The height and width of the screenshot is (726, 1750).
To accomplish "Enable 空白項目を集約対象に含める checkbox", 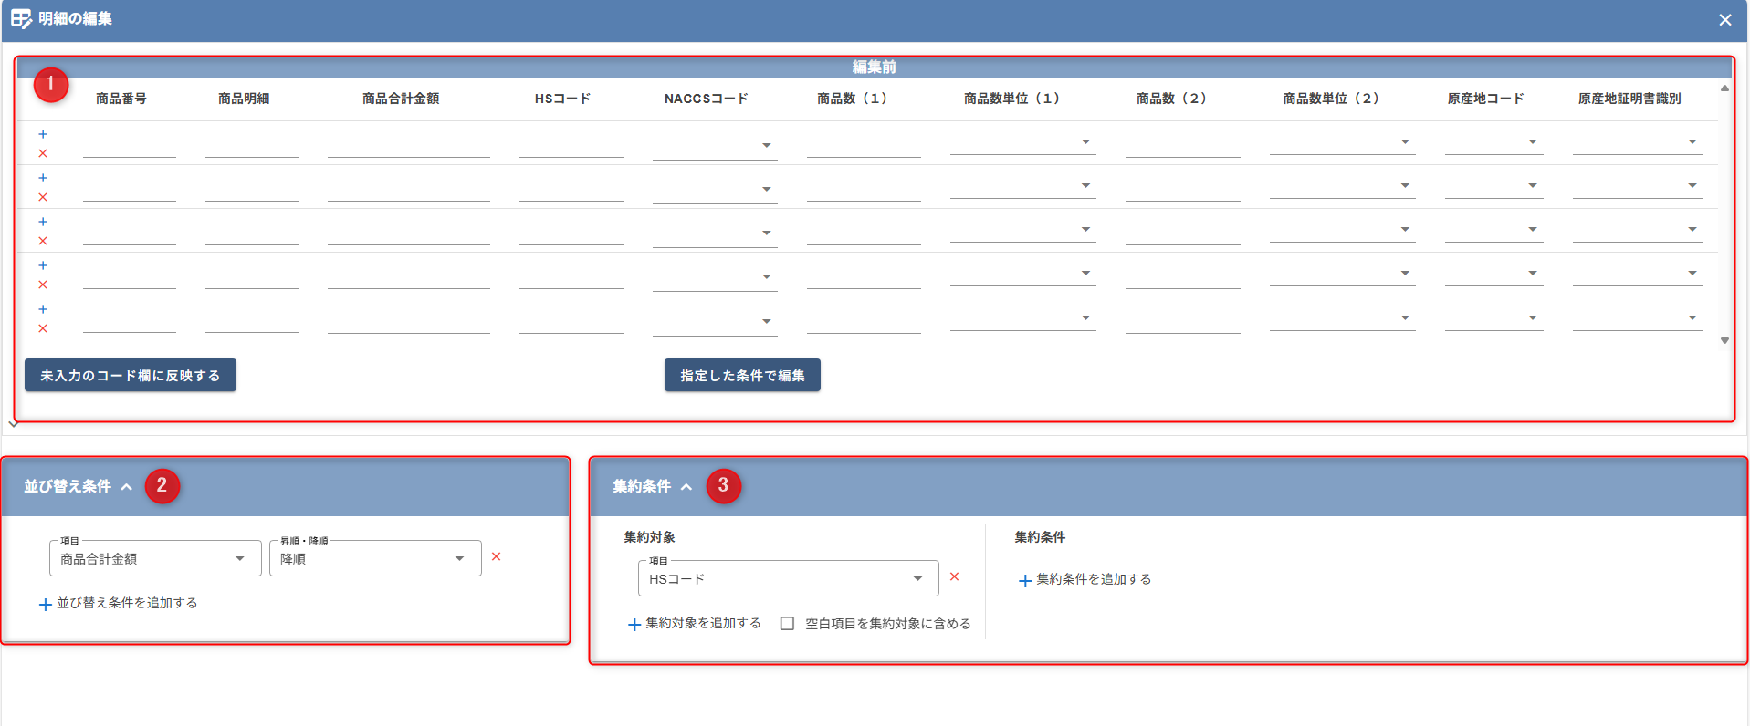I will (787, 624).
